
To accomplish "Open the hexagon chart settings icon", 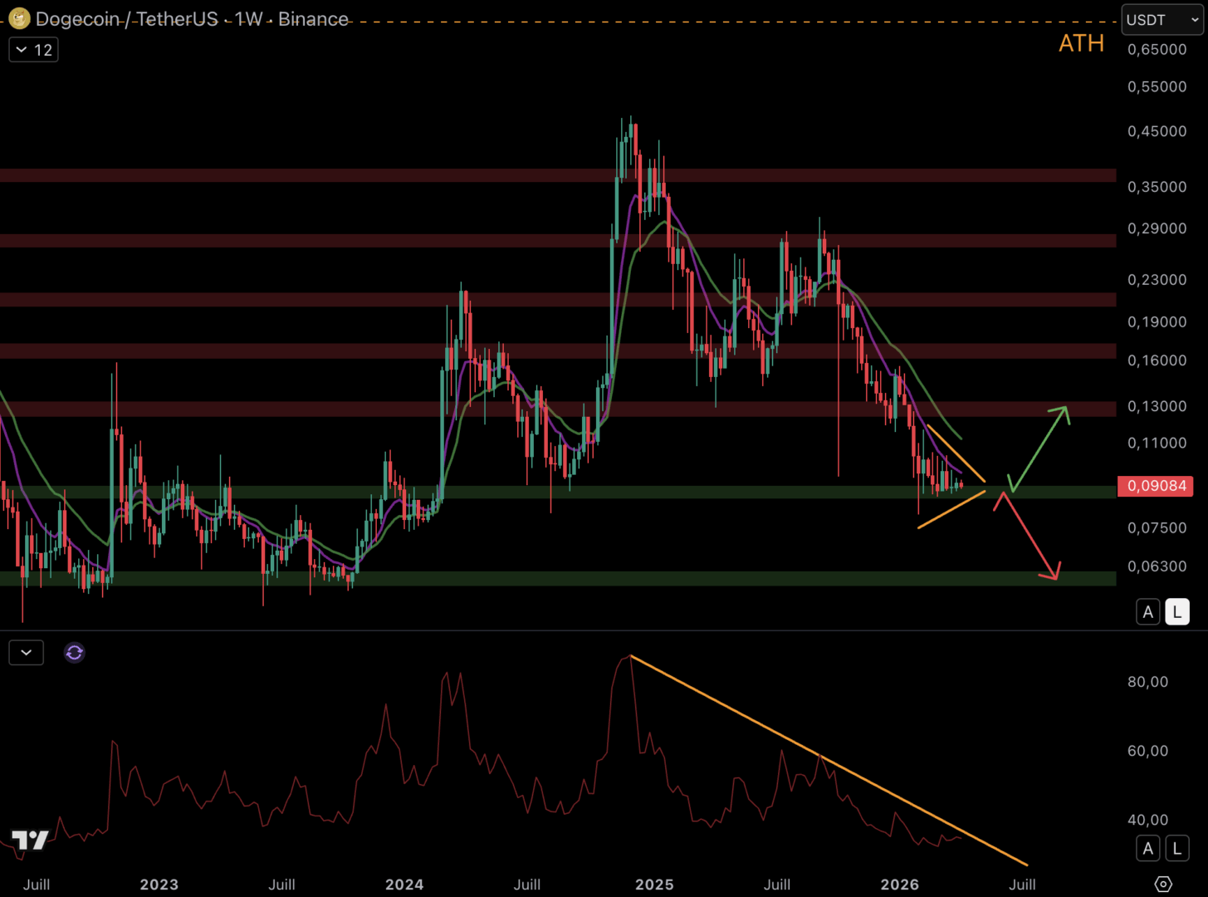I will click(x=1163, y=884).
